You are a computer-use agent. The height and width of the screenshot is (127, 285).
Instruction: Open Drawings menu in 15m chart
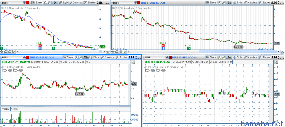point(108,57)
